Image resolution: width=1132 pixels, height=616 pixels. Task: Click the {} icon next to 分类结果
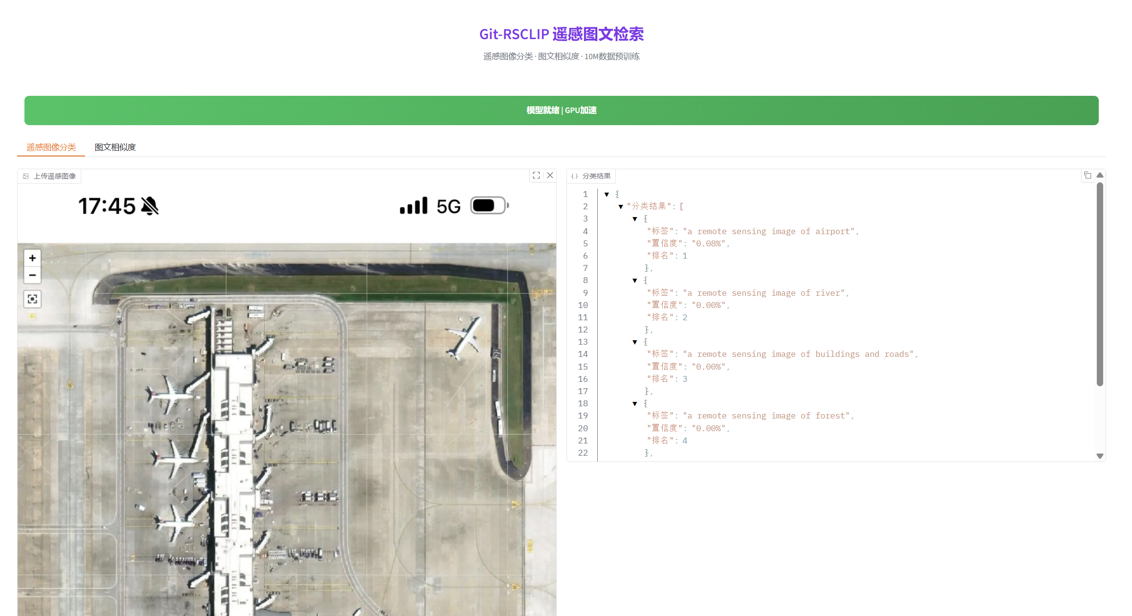(574, 176)
